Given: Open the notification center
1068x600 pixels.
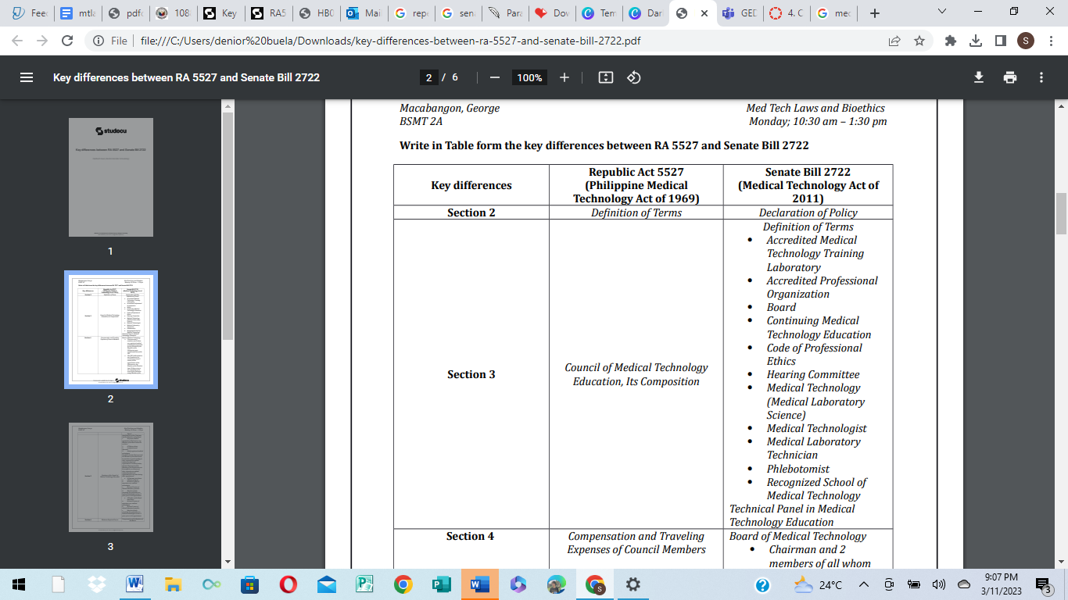Looking at the screenshot, I should (1043, 584).
